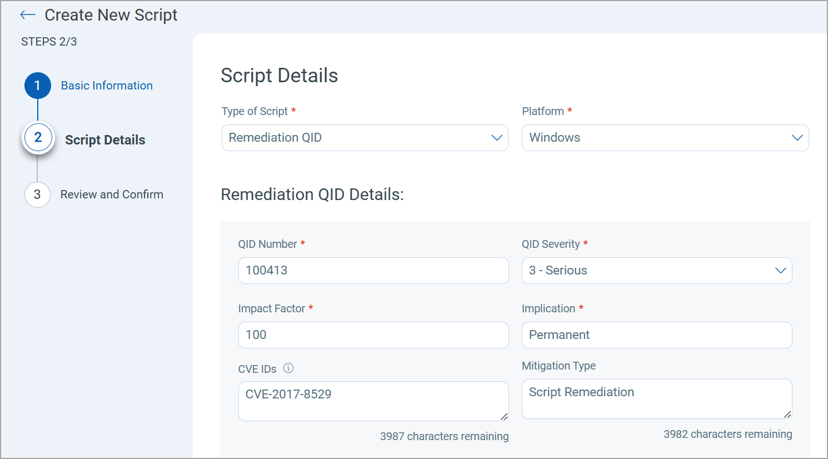Image resolution: width=828 pixels, height=459 pixels.
Task: Click the Type of Script label
Action: (x=255, y=111)
